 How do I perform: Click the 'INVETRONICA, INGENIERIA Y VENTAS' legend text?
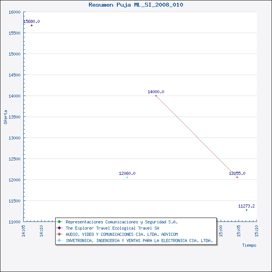point(139,241)
